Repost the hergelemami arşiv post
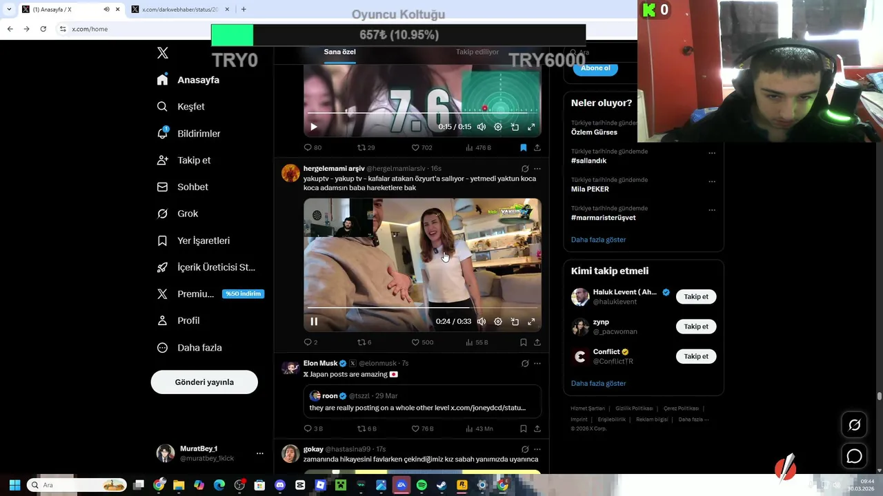Viewport: 883px width, 496px height. point(364,342)
